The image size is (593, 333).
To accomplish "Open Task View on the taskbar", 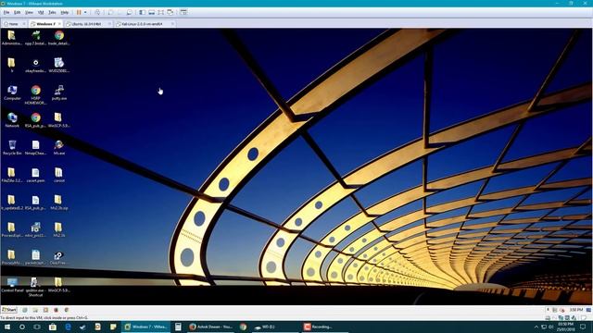I will pos(37,327).
